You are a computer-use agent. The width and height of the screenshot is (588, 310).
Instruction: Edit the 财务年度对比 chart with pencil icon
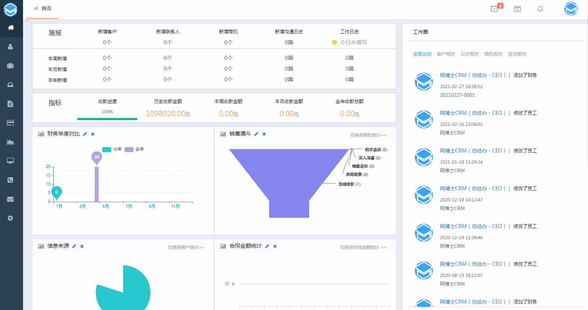point(85,134)
